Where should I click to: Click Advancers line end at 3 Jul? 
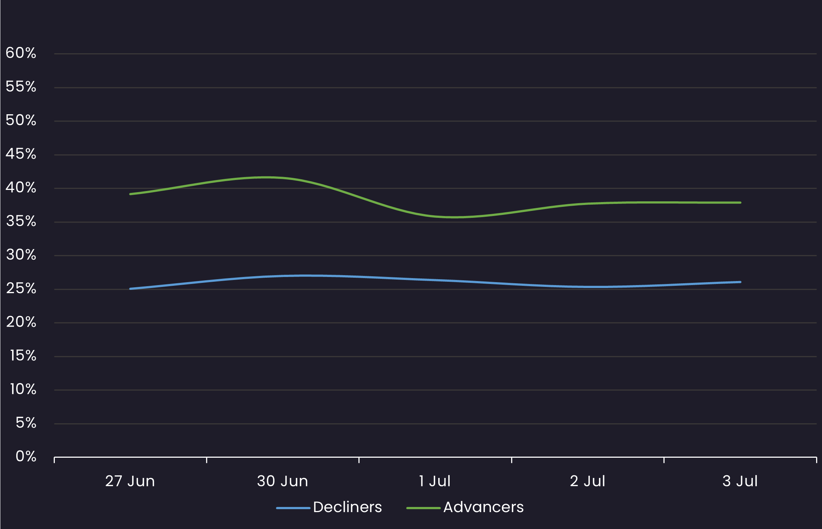click(x=740, y=203)
